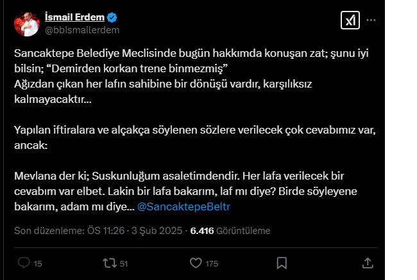Like the tweet with the heart icon
Viewport: 417px width, 280px height.
coord(197,263)
